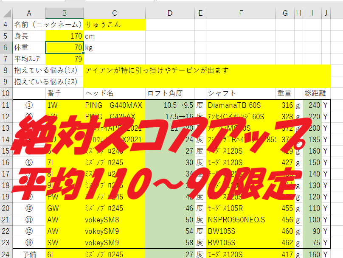Click the vokeySM8 head cell

(x=115, y=219)
